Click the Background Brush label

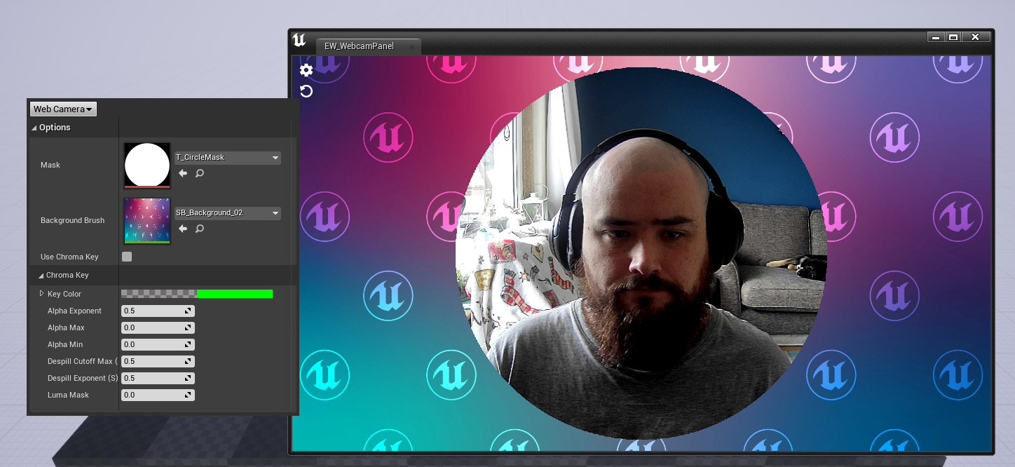point(72,220)
